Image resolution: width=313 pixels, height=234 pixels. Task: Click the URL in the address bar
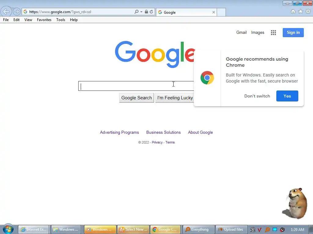point(60,12)
